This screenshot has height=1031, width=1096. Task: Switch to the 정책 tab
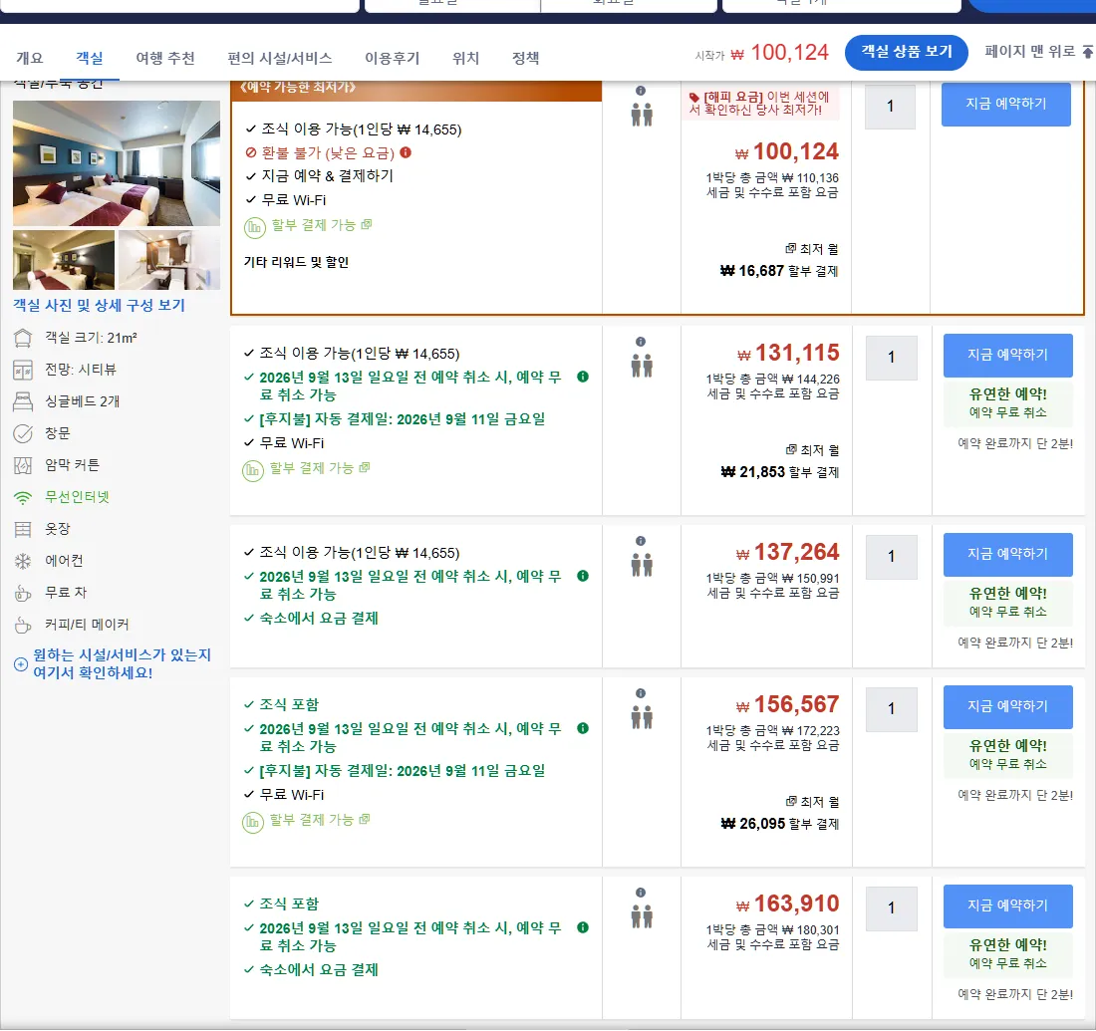coord(526,58)
